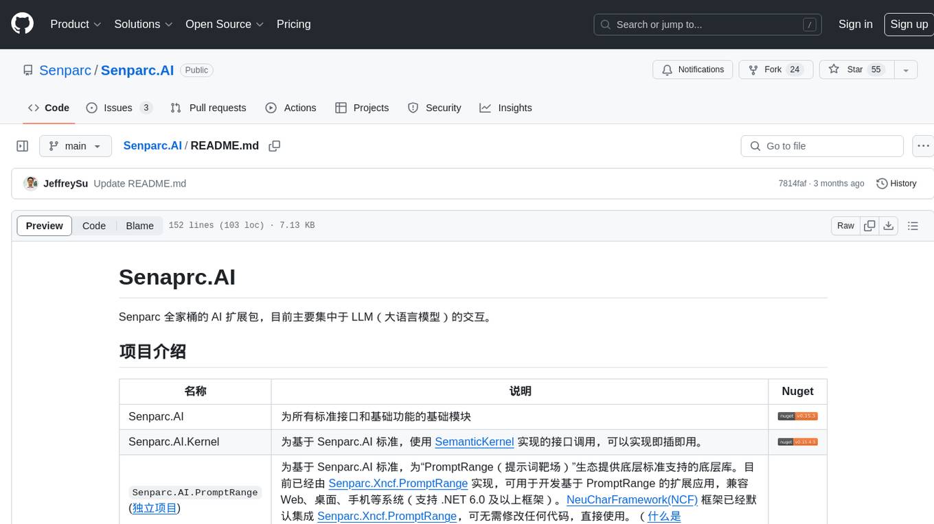Screen dimensions: 934x524
Task: Switch to the Code tab
Action: point(49,108)
